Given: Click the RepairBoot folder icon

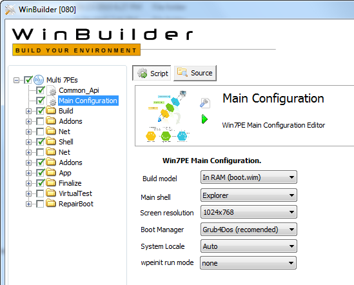Looking at the screenshot, I should tap(51, 204).
